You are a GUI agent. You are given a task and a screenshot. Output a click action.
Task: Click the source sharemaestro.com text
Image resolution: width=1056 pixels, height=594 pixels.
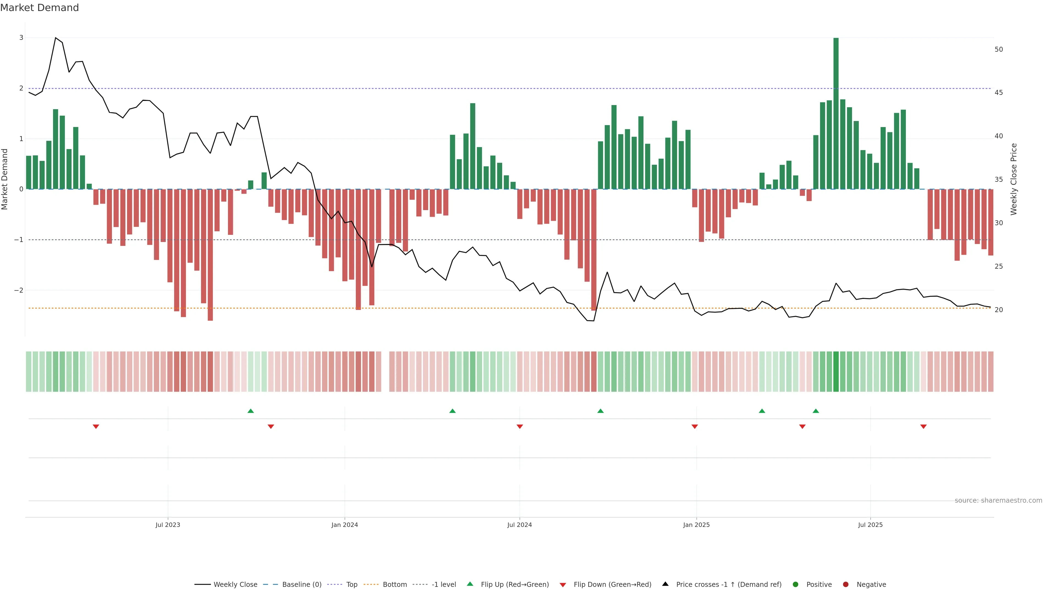[998, 501]
